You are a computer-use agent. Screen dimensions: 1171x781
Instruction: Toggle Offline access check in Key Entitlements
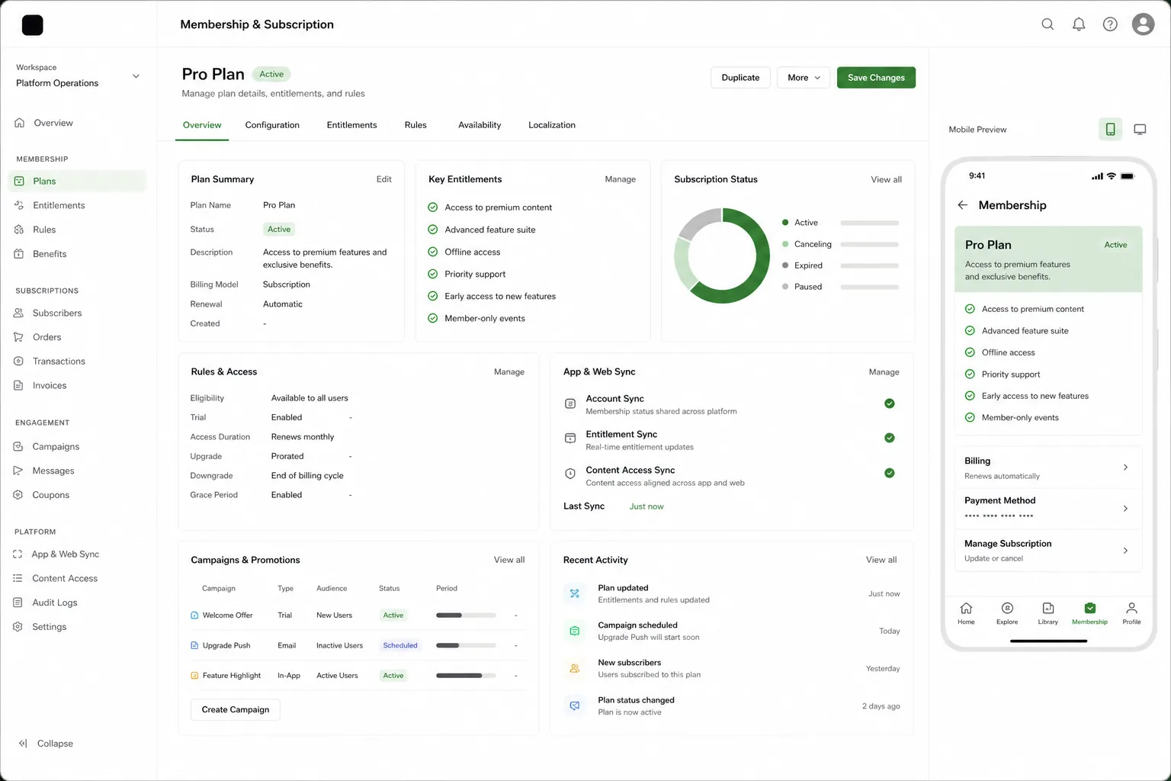pyautogui.click(x=433, y=252)
